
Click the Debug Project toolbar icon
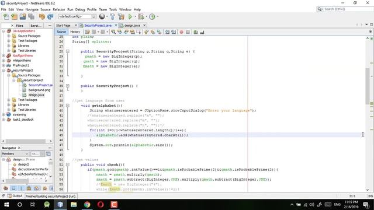141,16
